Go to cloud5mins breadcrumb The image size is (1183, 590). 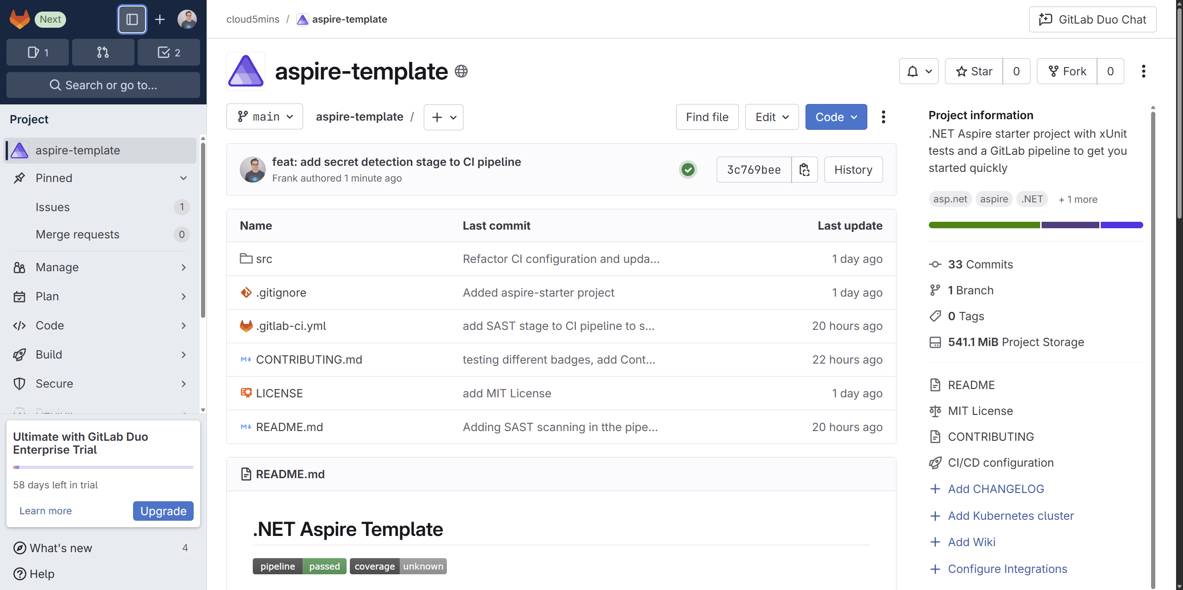coord(253,19)
